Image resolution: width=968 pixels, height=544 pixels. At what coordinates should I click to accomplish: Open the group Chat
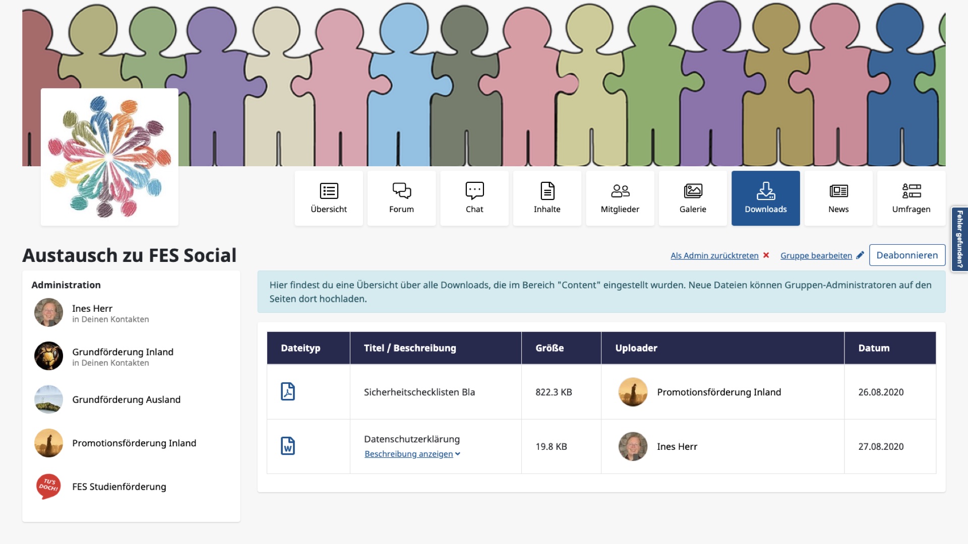click(474, 198)
